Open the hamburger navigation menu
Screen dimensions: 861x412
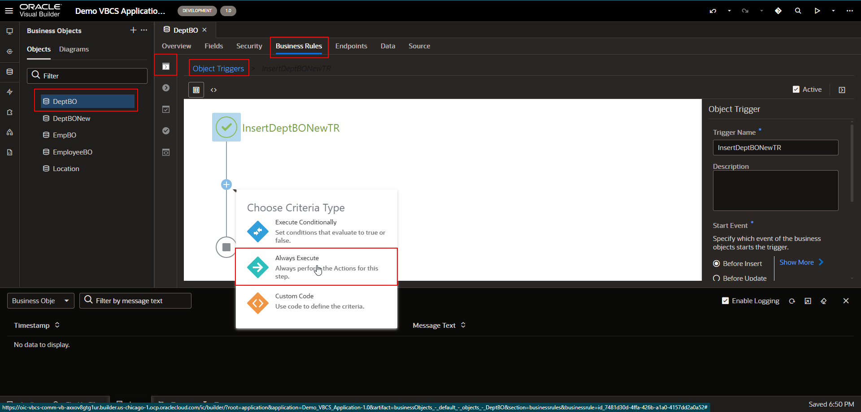coord(9,10)
